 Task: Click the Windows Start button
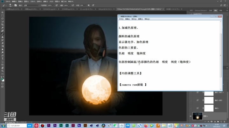tap(3, 126)
